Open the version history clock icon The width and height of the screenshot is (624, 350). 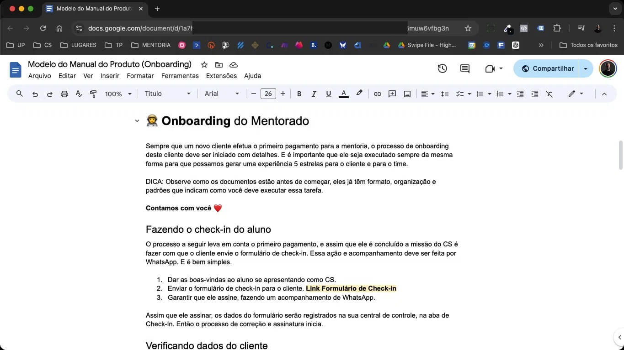(442, 68)
